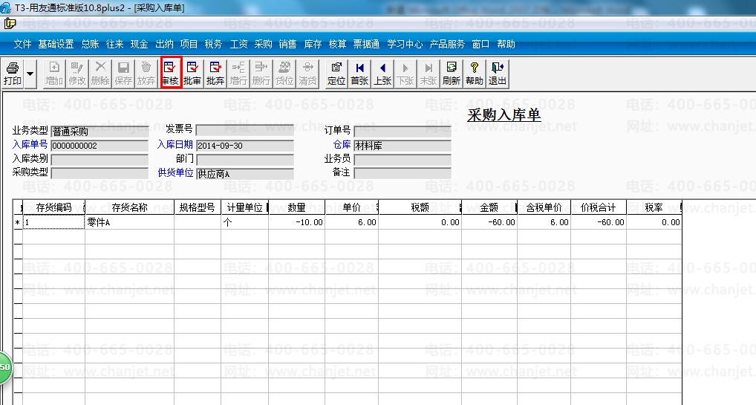This screenshot has height=405, width=756.
Task: Open the print options dropdown arrow
Action: pos(30,74)
